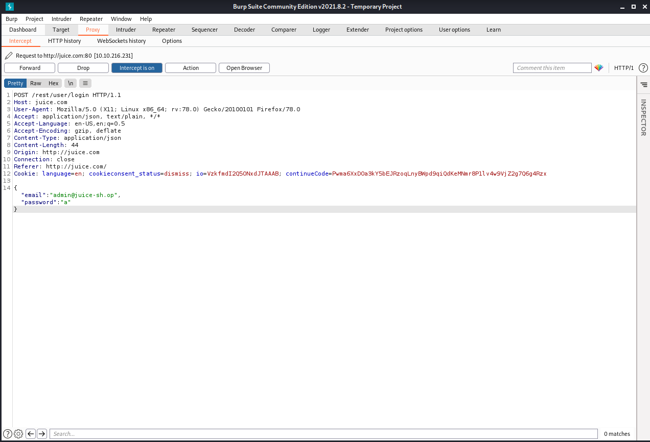Open the Project options tab
Screen dimensions: 650x442
coord(404,30)
